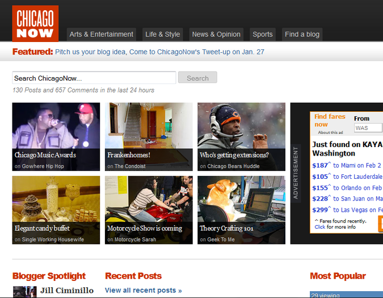
Task: Select the $105 to Fort Lauderdale fare
Action: (347, 177)
